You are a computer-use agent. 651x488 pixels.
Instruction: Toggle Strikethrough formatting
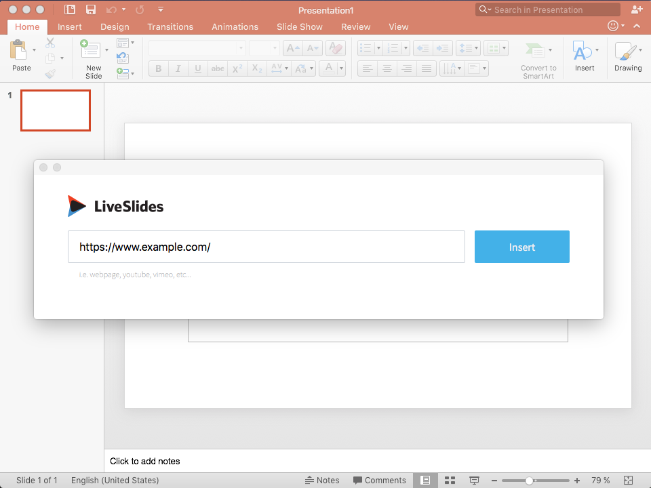[218, 68]
